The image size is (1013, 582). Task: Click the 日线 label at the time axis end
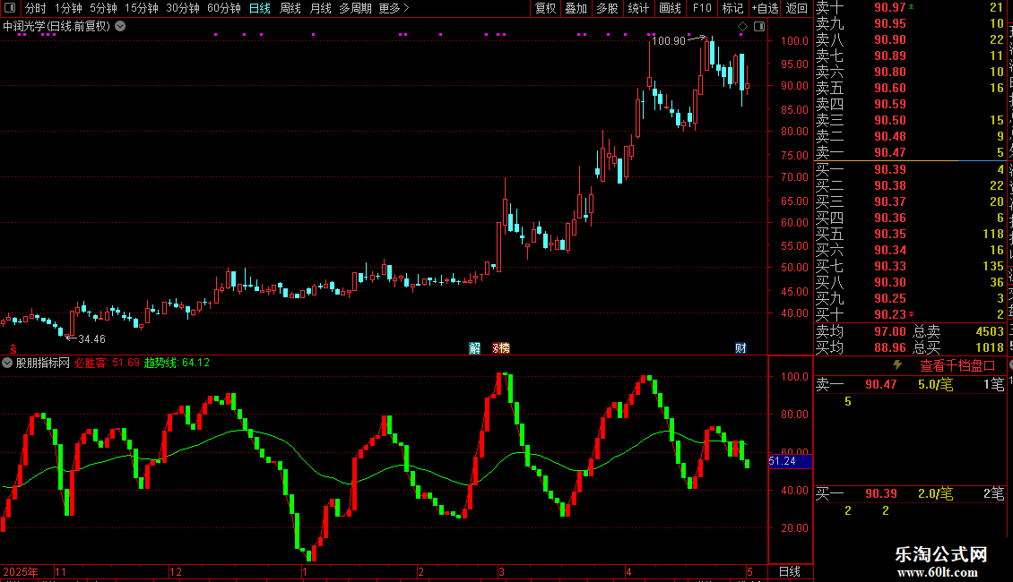(x=790, y=571)
